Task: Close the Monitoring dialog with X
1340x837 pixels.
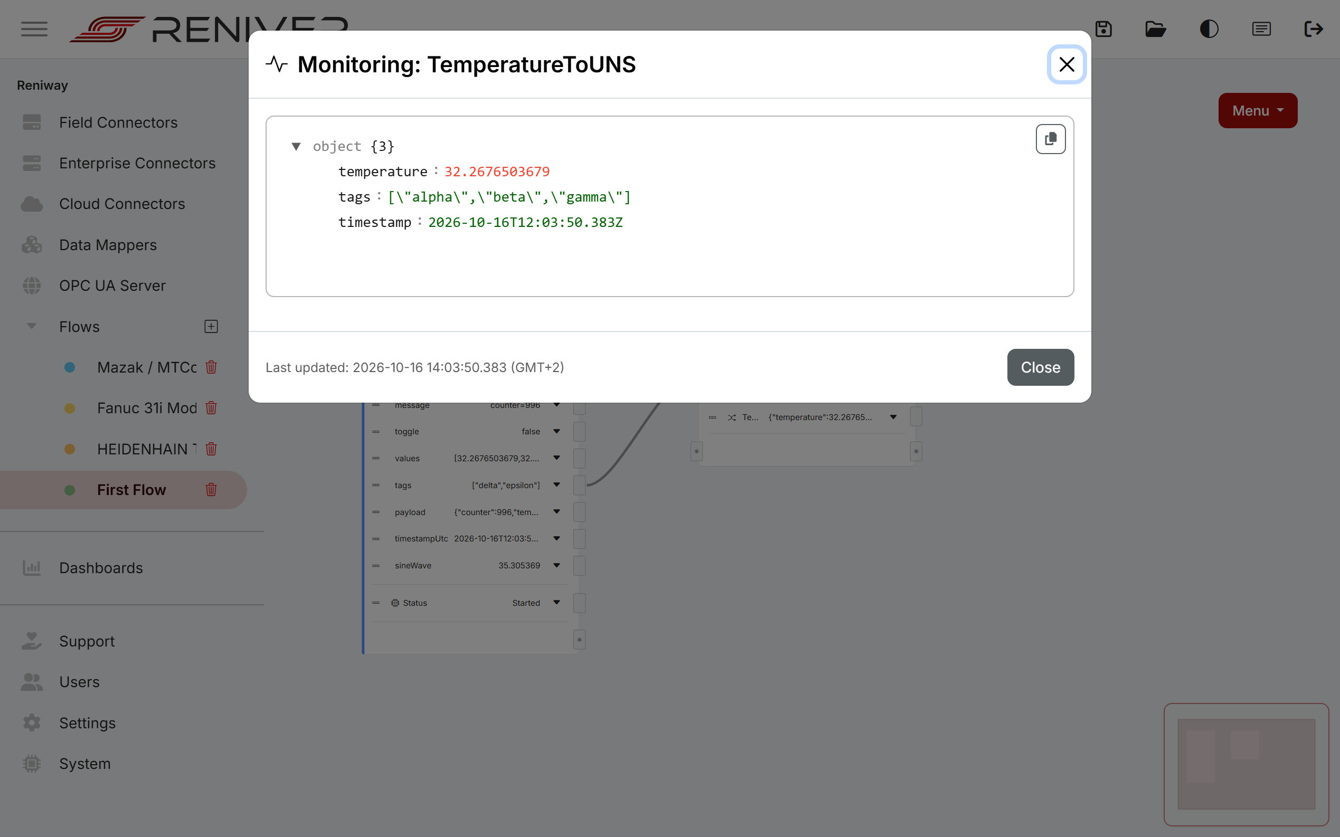Action: tap(1067, 64)
